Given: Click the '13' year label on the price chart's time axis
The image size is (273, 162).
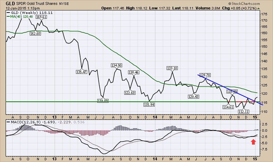Looking at the screenshot, I should point(54,117).
